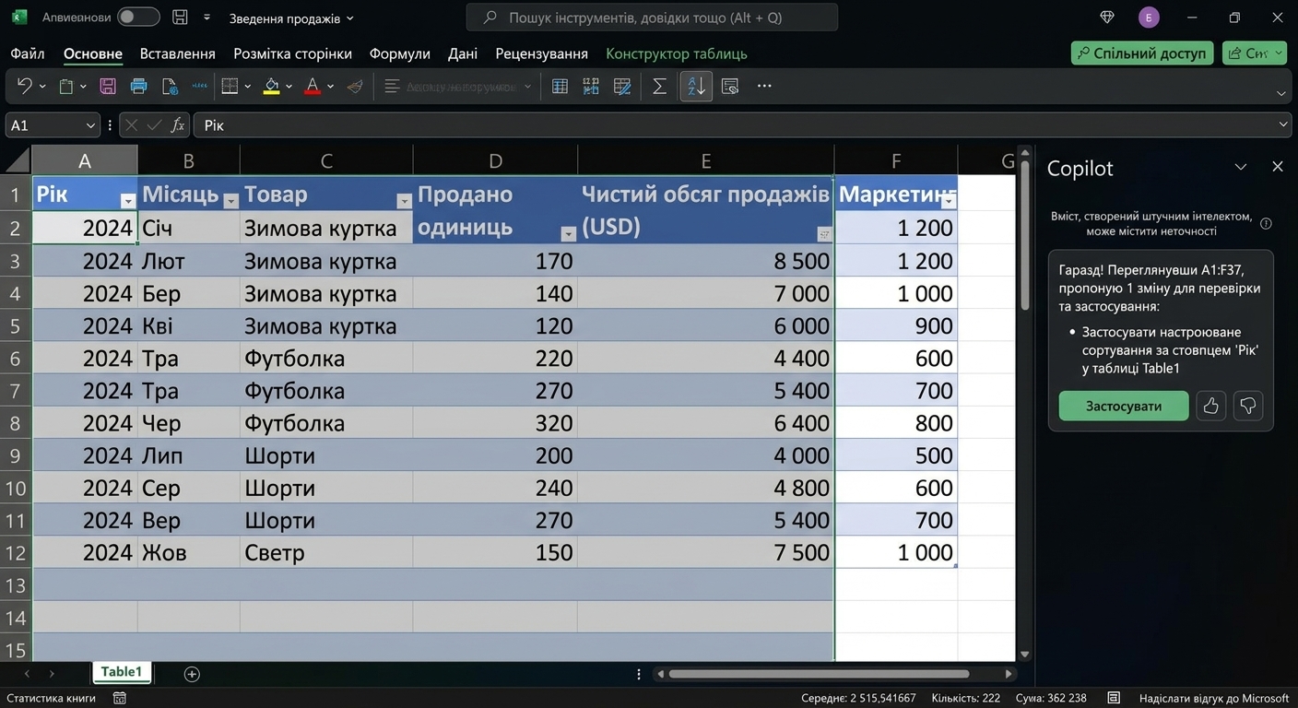
Task: Click the formula bar containing Рік
Action: tap(742, 125)
